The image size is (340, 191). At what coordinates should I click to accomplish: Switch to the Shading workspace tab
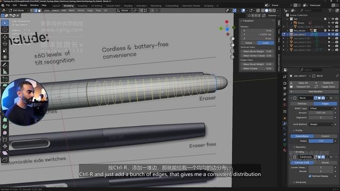[x=128, y=6]
